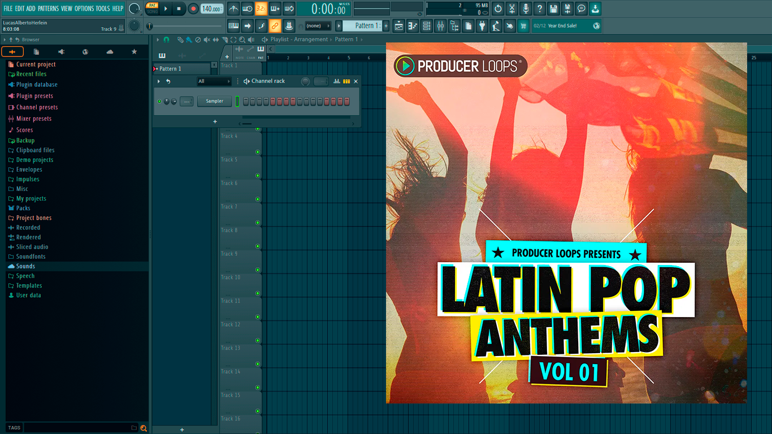Open Playlist options arrow menu
Screen dimensions: 772x434
(158, 40)
